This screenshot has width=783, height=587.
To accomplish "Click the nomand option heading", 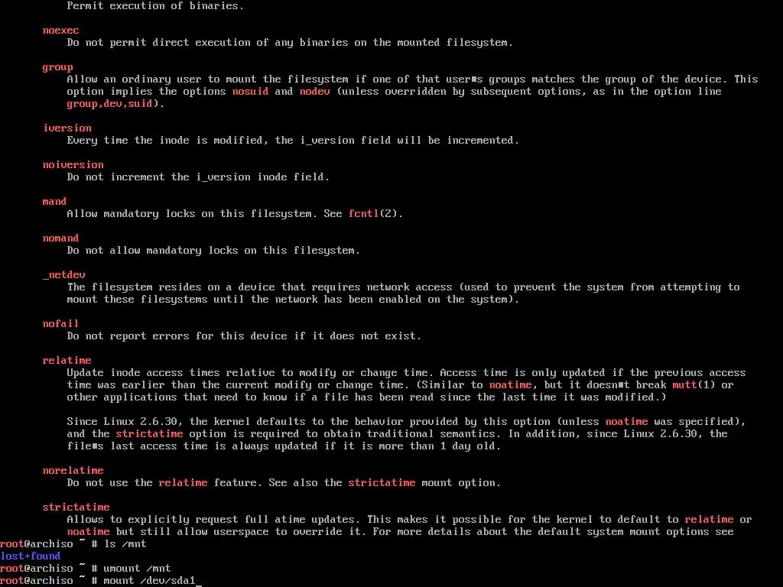I will click(x=61, y=238).
